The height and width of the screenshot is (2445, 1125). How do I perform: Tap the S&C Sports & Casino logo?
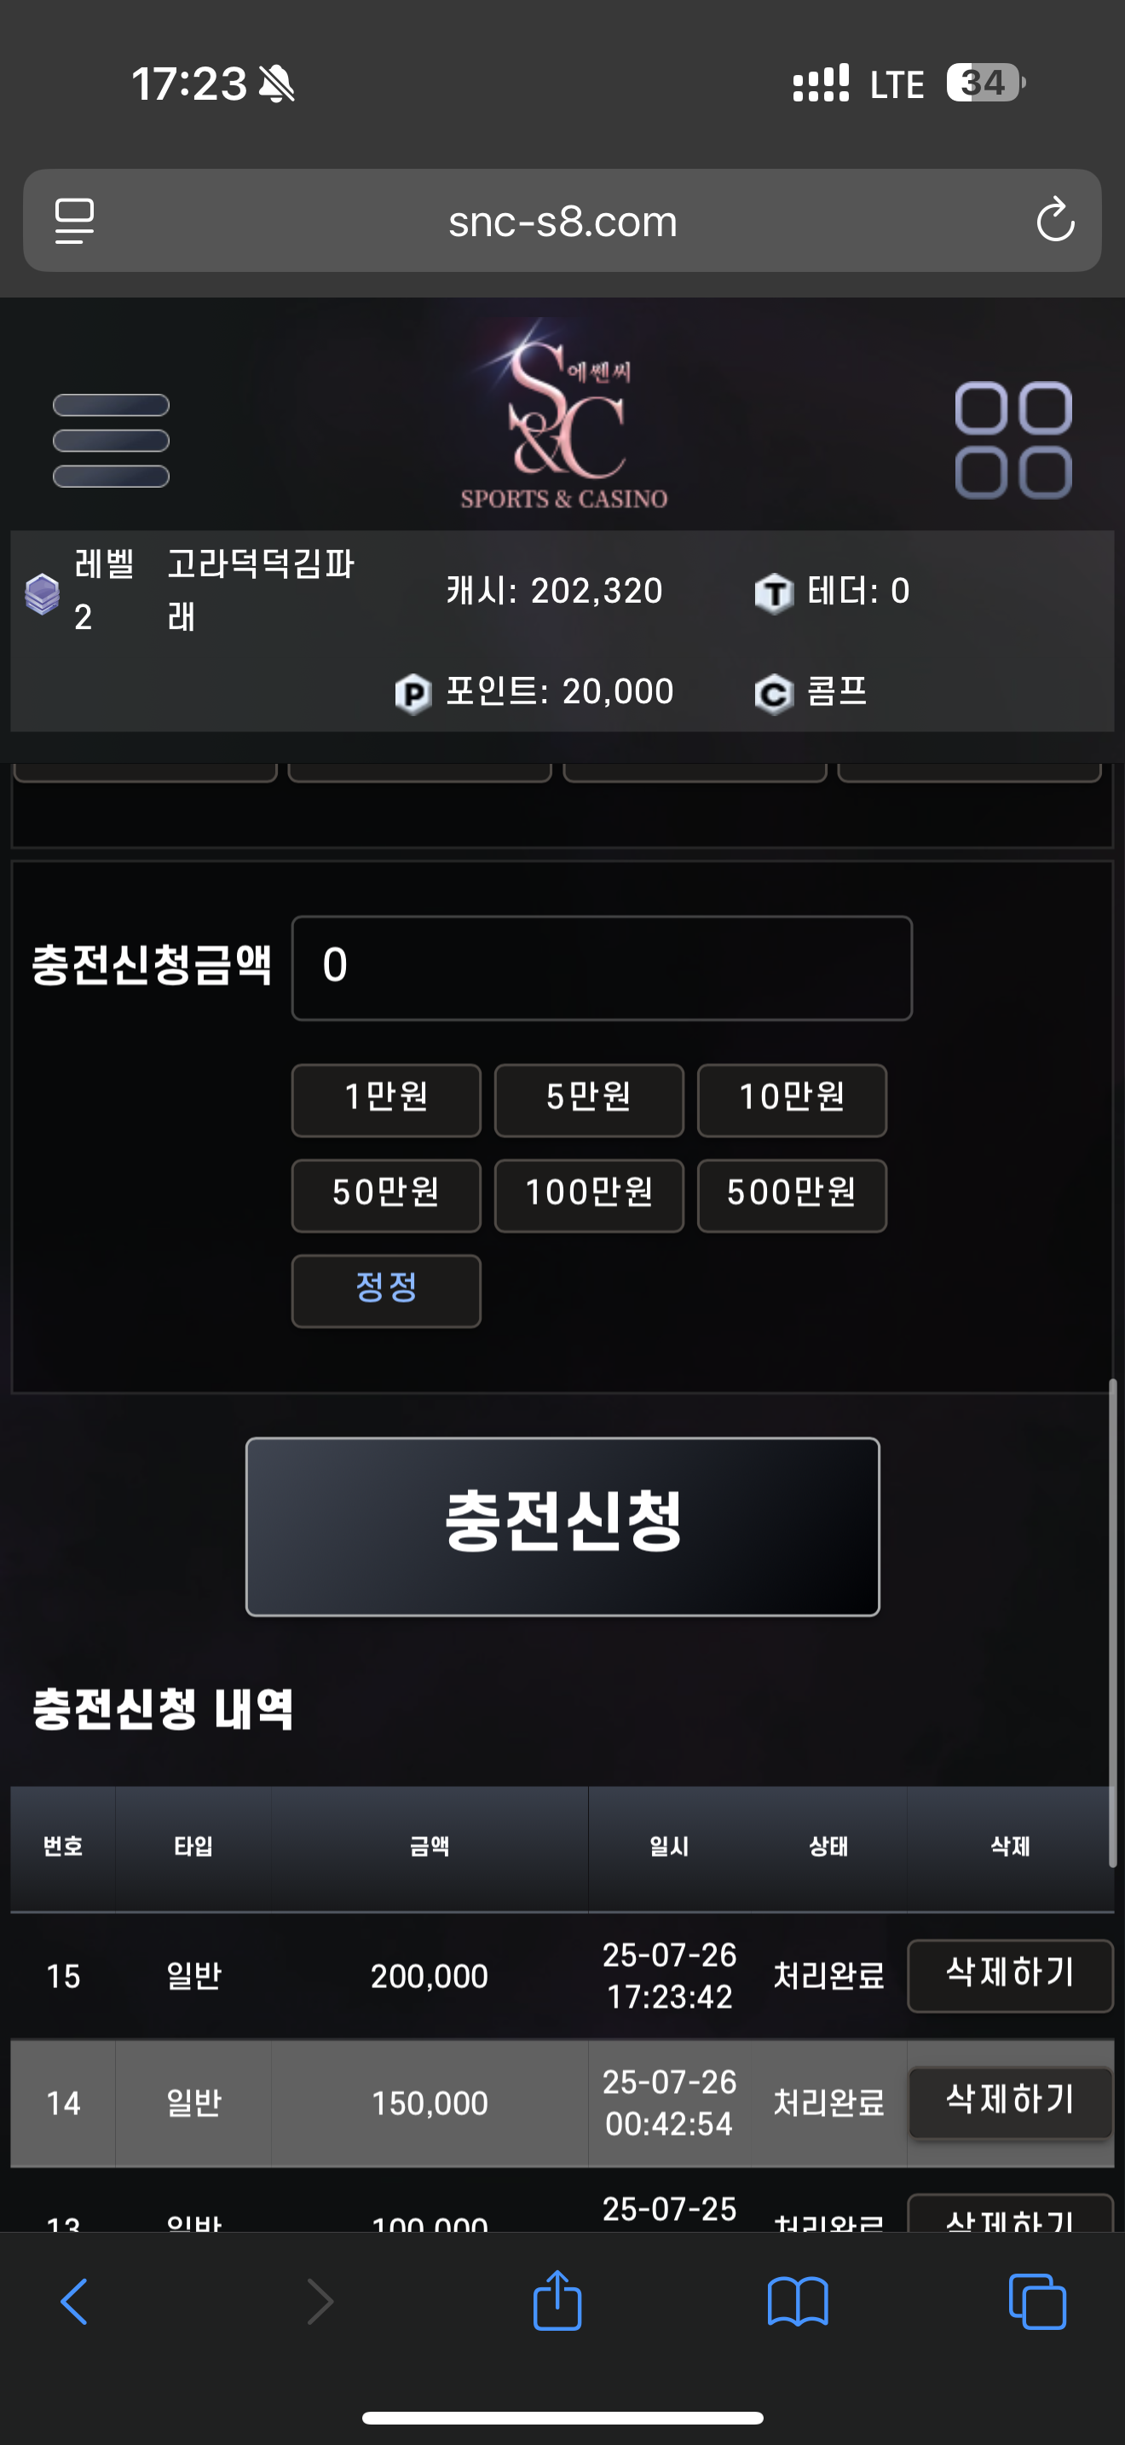click(x=563, y=416)
